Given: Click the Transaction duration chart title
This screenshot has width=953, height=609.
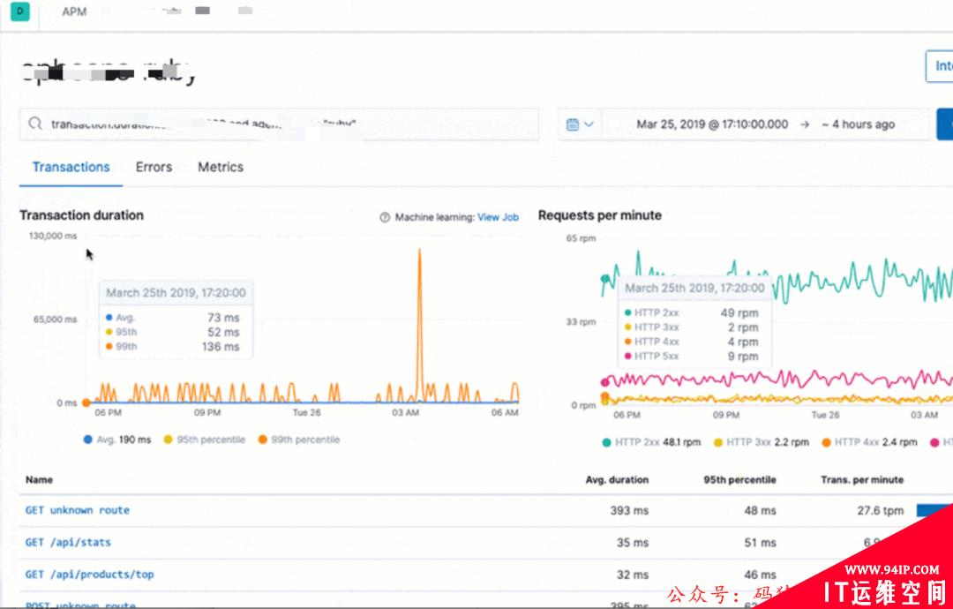Looking at the screenshot, I should [x=81, y=215].
